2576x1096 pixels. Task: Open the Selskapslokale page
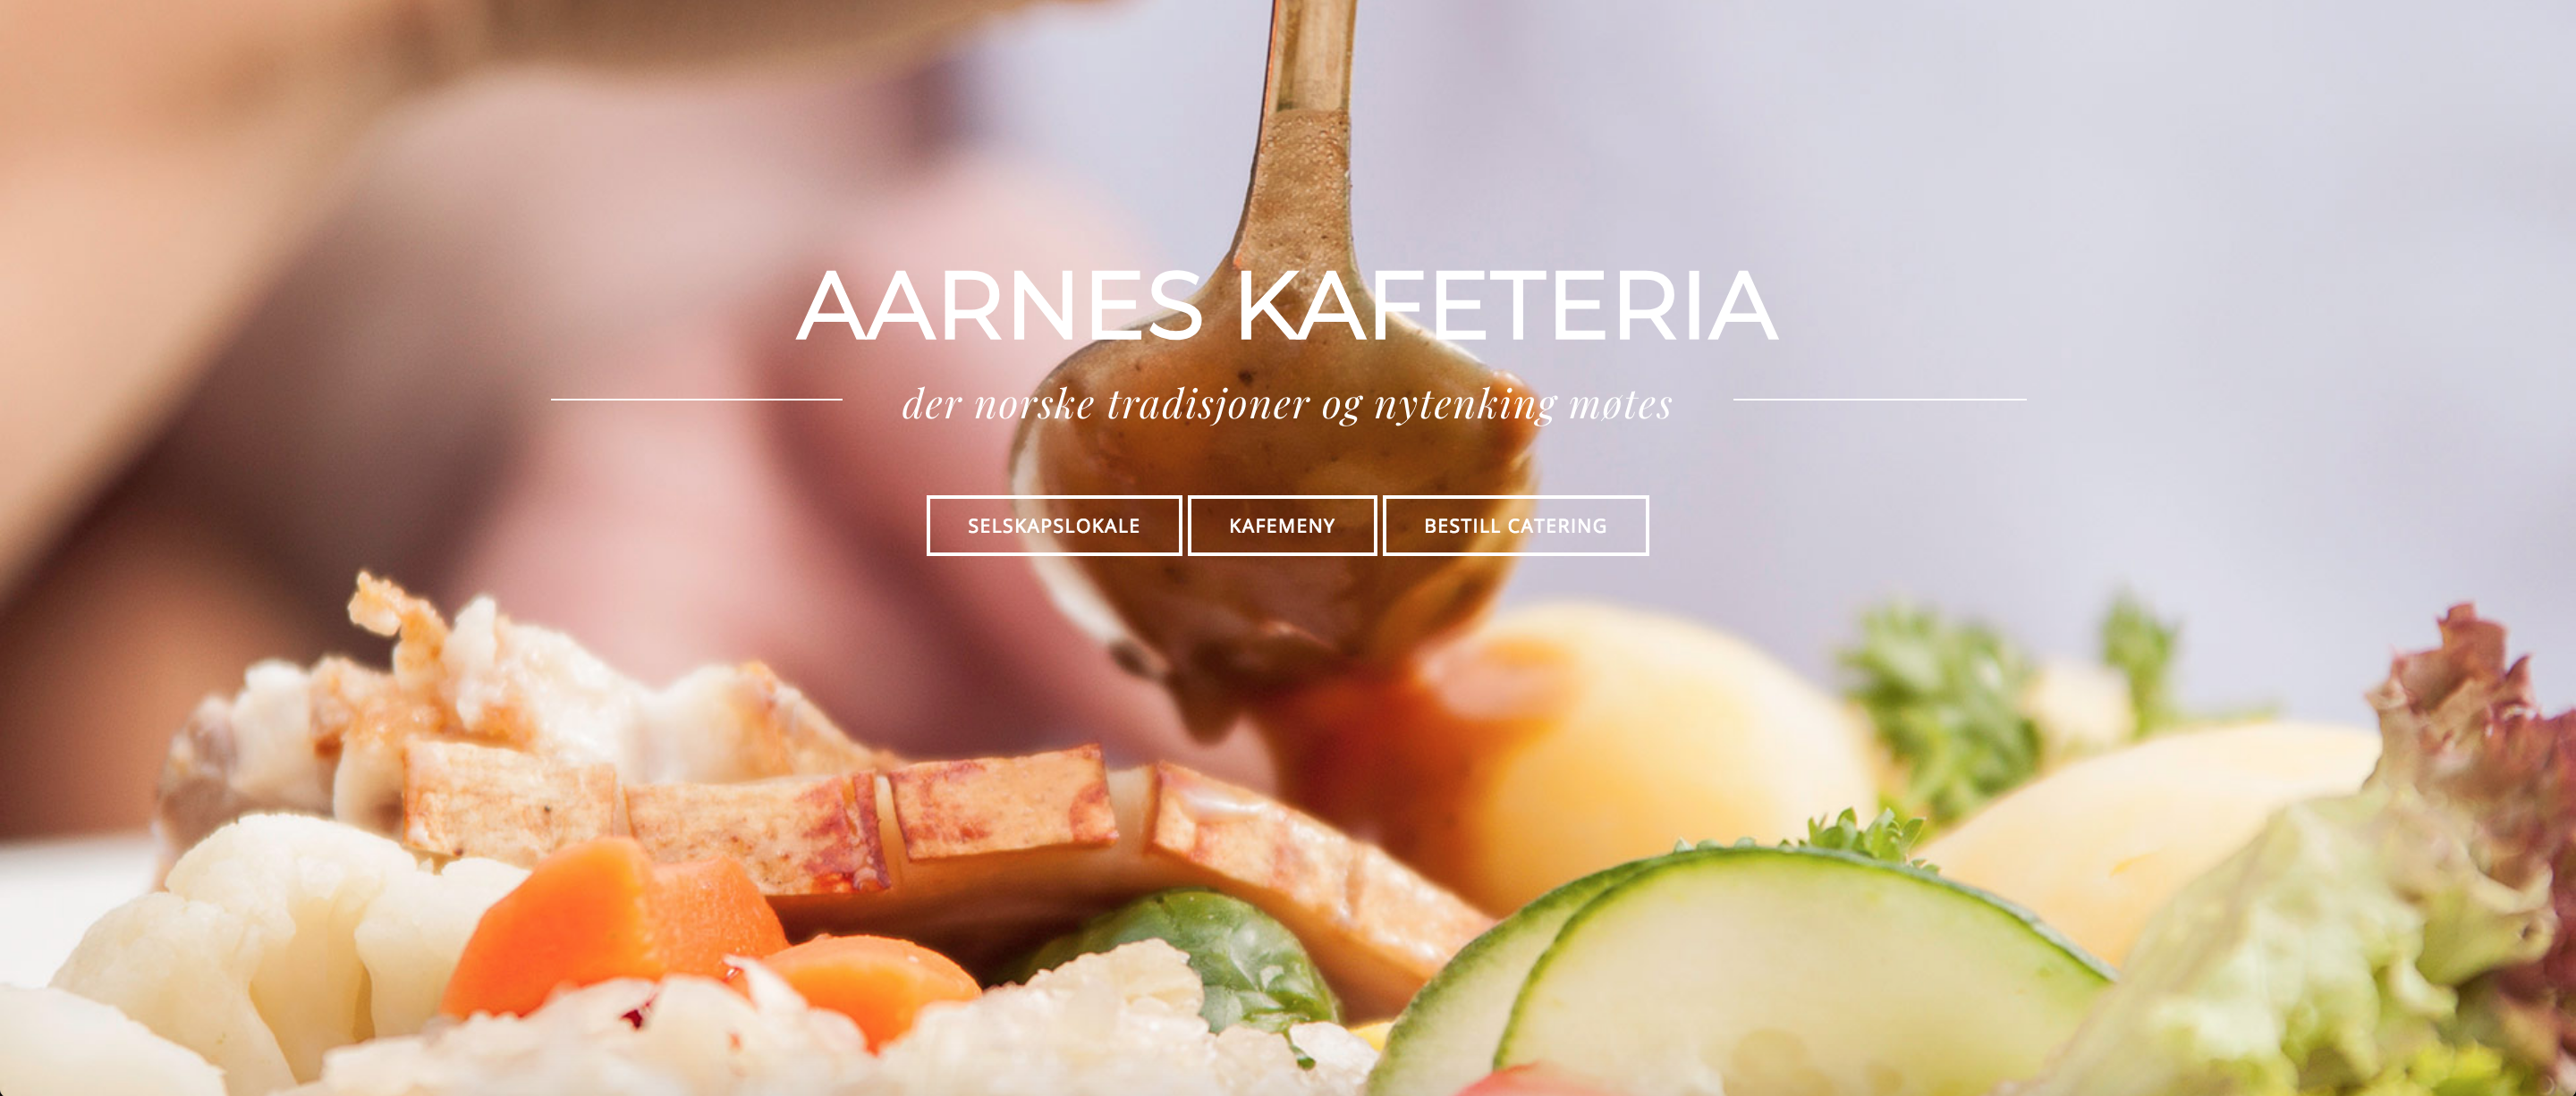tap(1054, 526)
